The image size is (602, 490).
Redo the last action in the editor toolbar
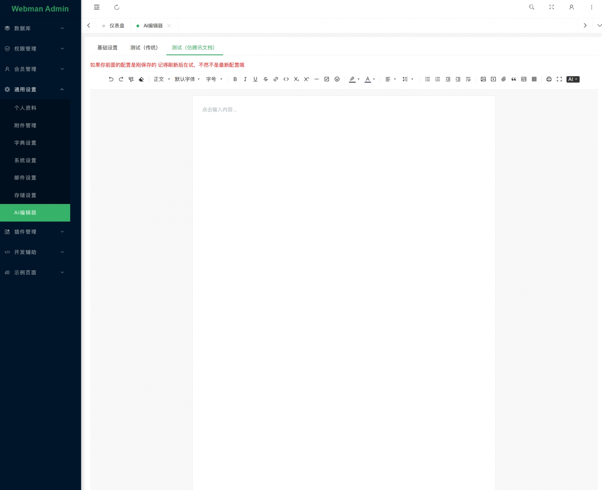[x=121, y=79]
